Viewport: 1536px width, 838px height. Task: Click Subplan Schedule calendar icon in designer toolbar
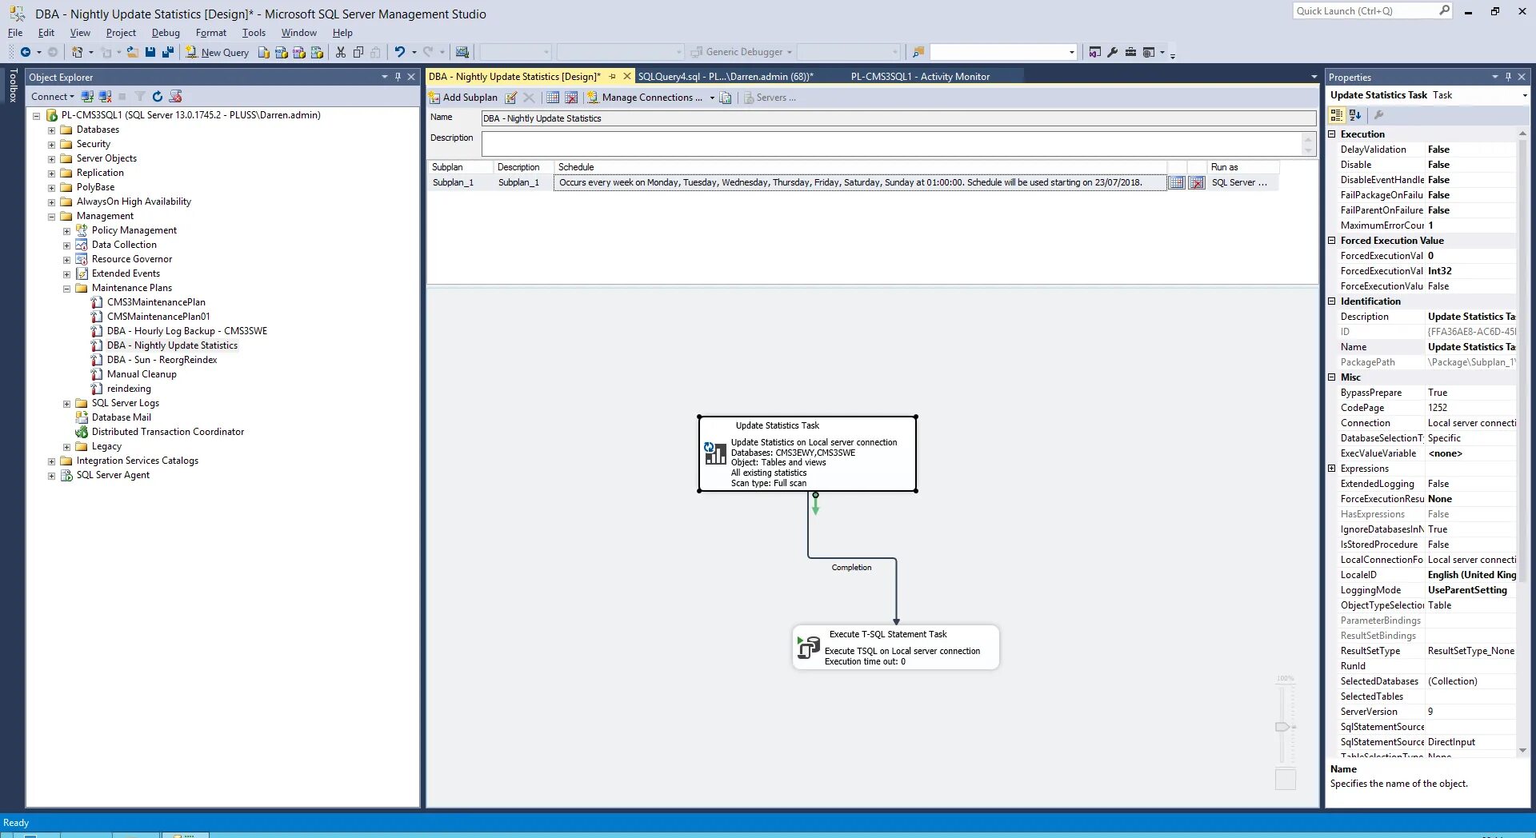click(553, 98)
